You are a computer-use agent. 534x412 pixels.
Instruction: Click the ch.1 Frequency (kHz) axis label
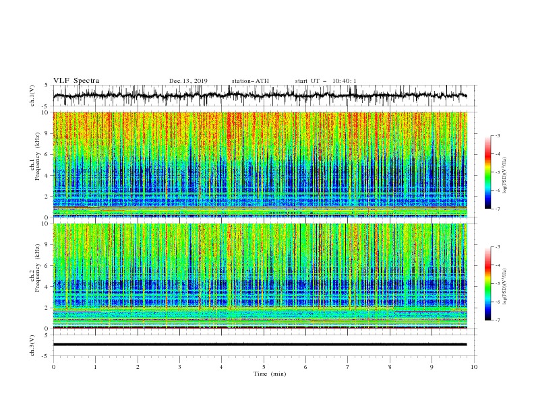35,157
